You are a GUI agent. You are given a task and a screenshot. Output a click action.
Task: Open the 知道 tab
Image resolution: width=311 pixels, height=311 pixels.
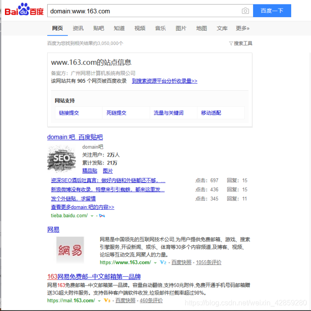click(119, 28)
